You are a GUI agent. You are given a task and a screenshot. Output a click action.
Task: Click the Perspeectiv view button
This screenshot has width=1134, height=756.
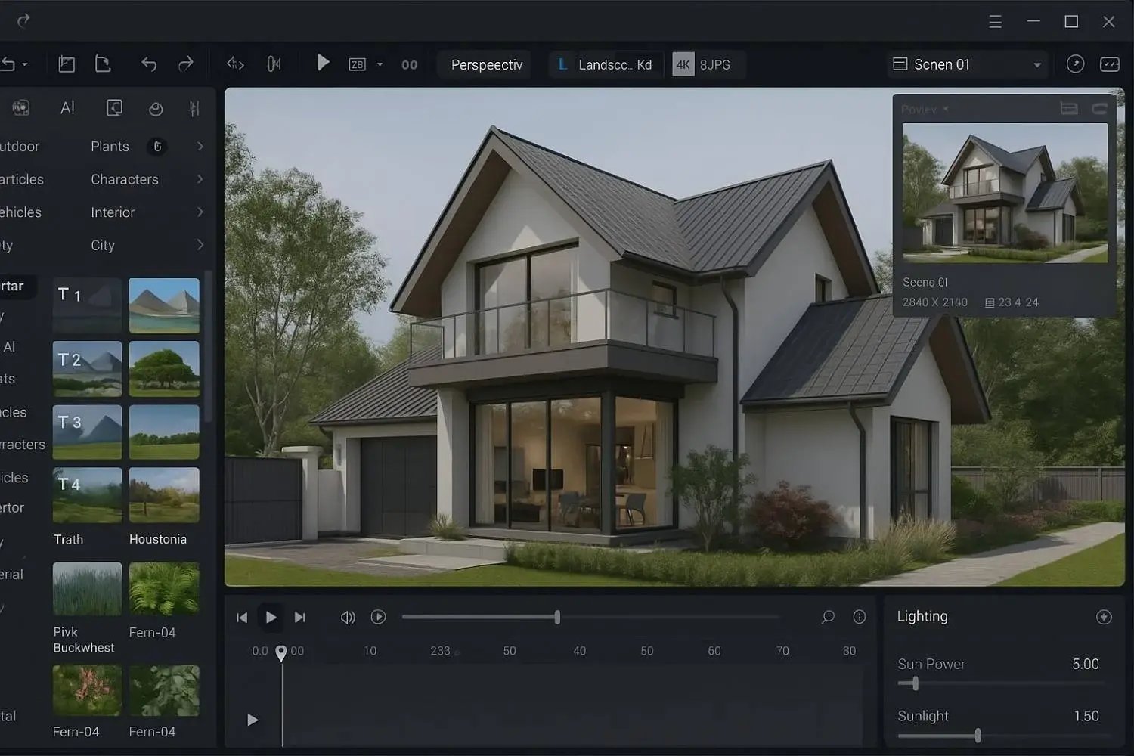point(486,64)
